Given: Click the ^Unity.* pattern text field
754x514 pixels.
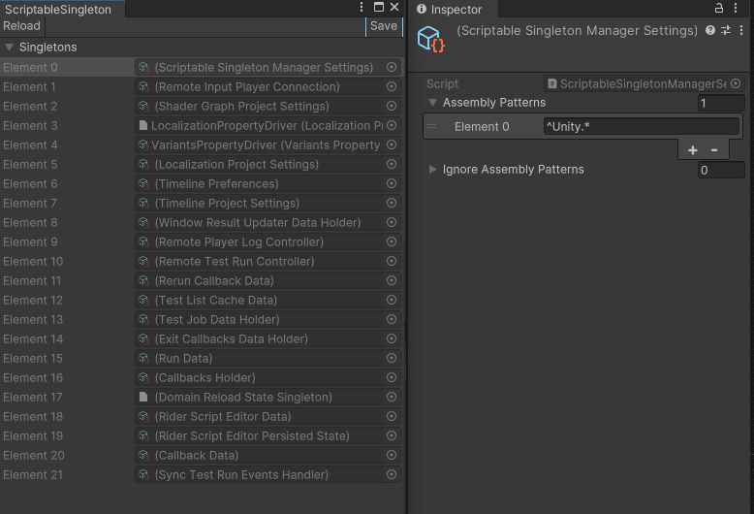Looking at the screenshot, I should point(641,126).
